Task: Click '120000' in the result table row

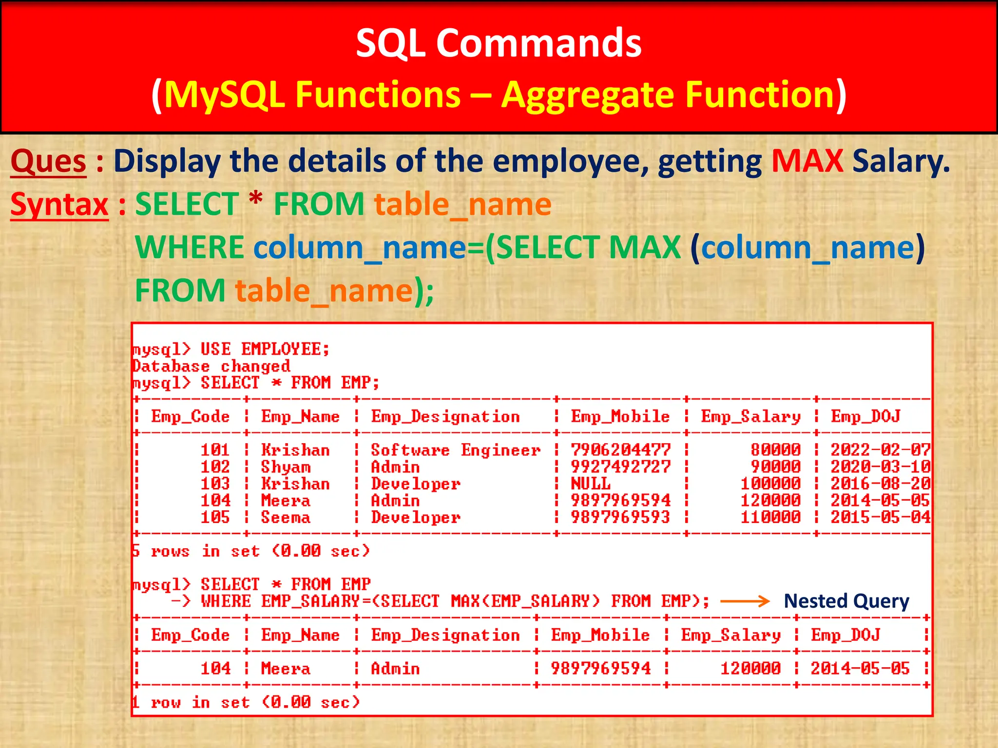Action: click(751, 668)
